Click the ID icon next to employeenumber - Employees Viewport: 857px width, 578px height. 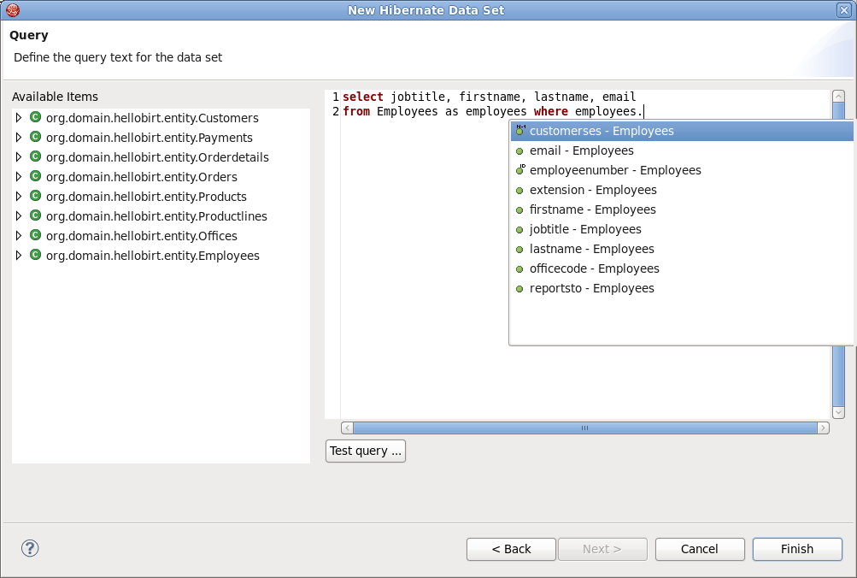pyautogui.click(x=519, y=169)
